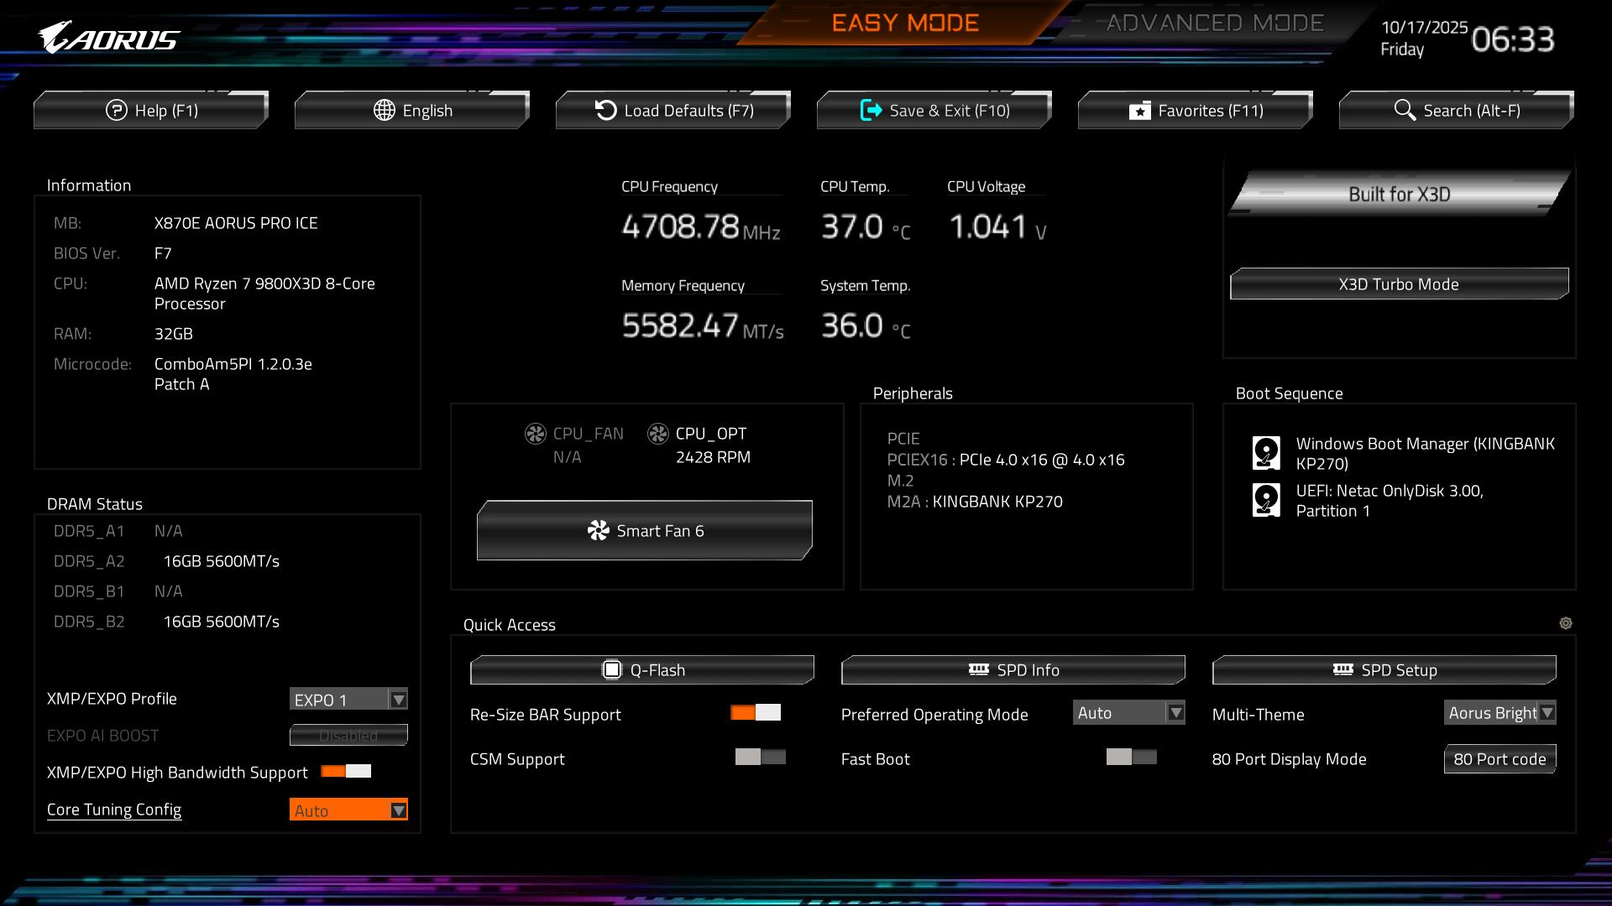Select the Netac OnlyDisk boot drive icon
Screen dimensions: 1612x906
coord(1265,500)
